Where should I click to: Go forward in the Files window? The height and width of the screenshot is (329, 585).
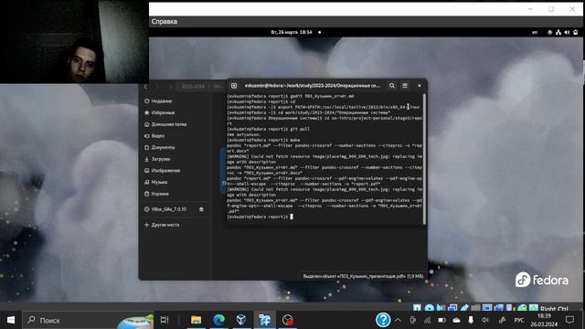157,87
